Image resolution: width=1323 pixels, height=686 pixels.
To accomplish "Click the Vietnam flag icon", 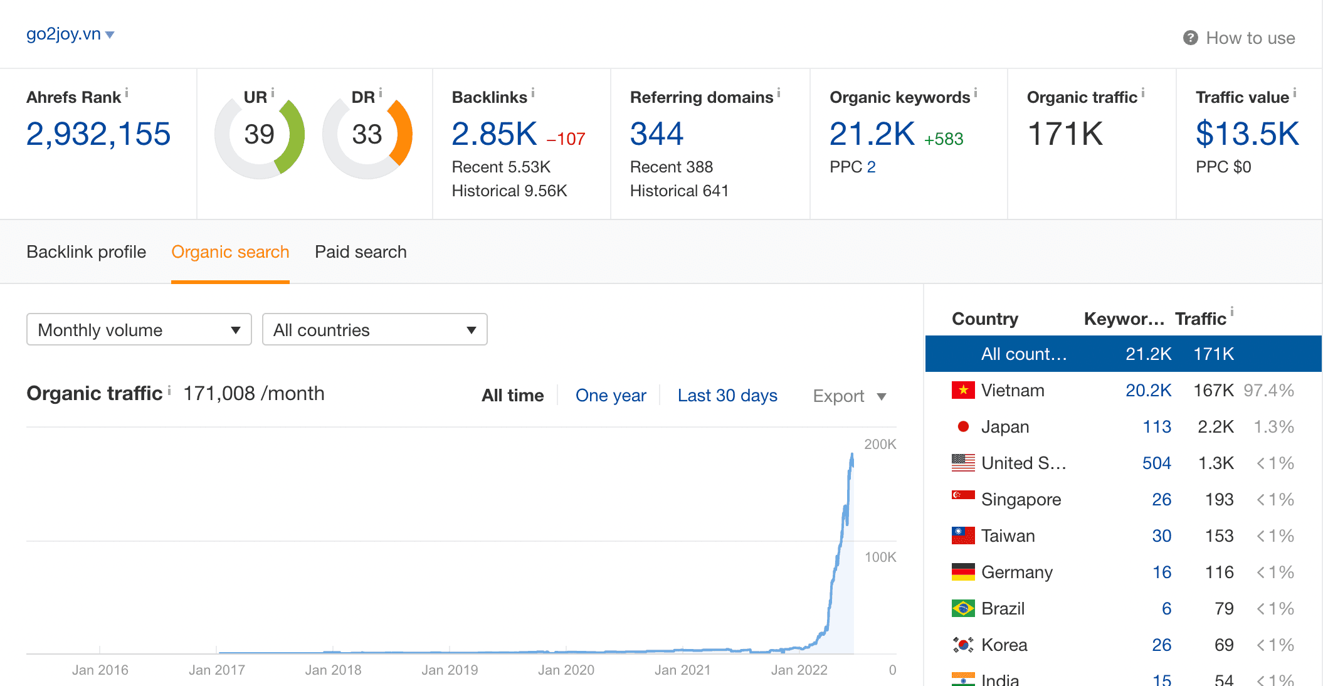I will pos(963,390).
